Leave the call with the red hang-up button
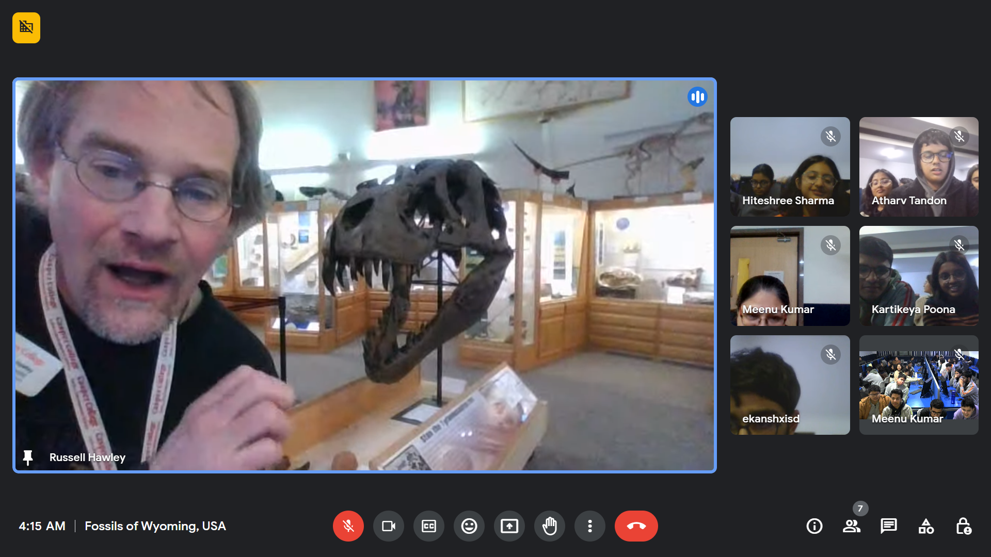Screen dimensions: 991x557 (636, 526)
